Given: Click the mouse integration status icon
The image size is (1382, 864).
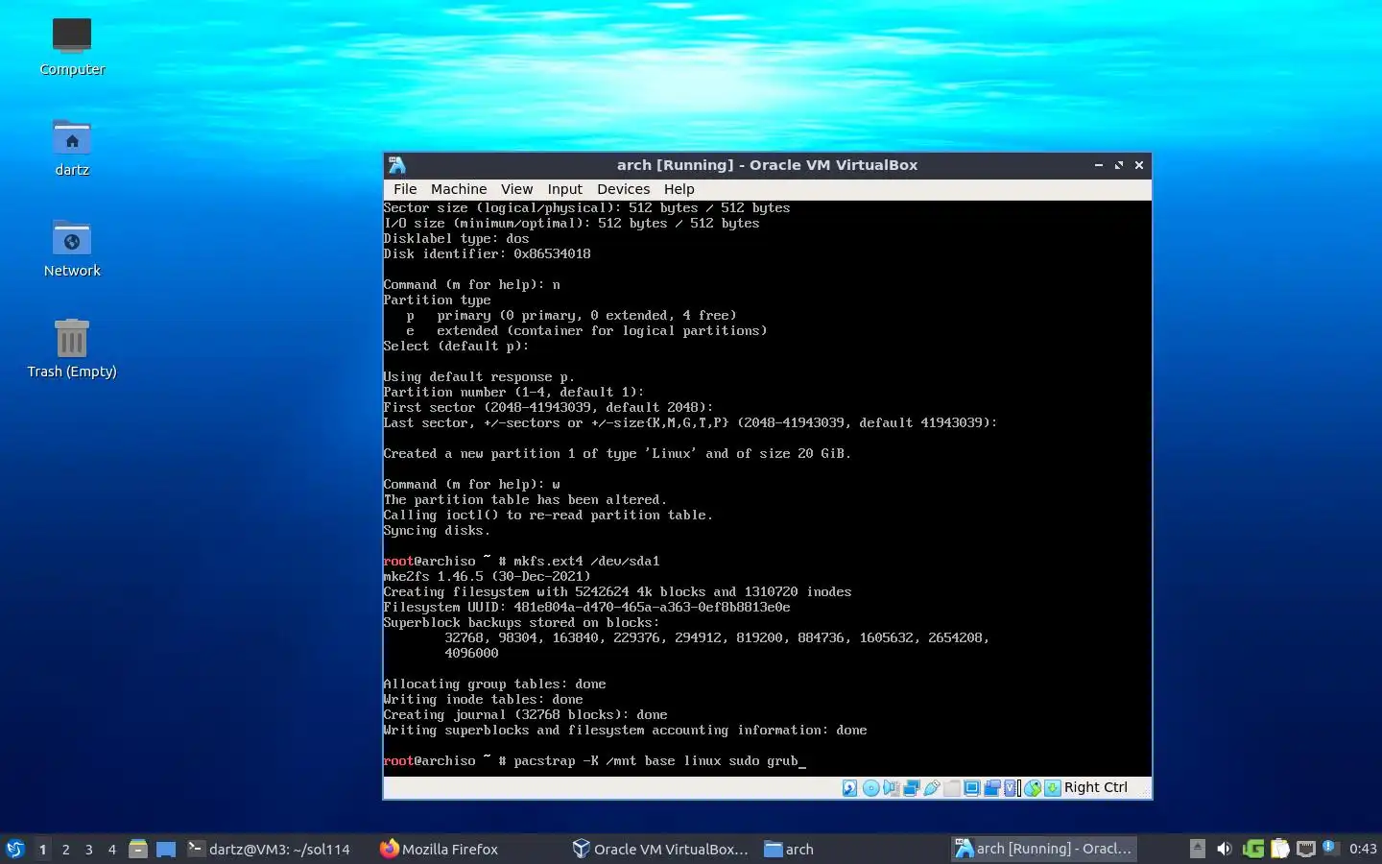Looking at the screenshot, I should 1033,788.
